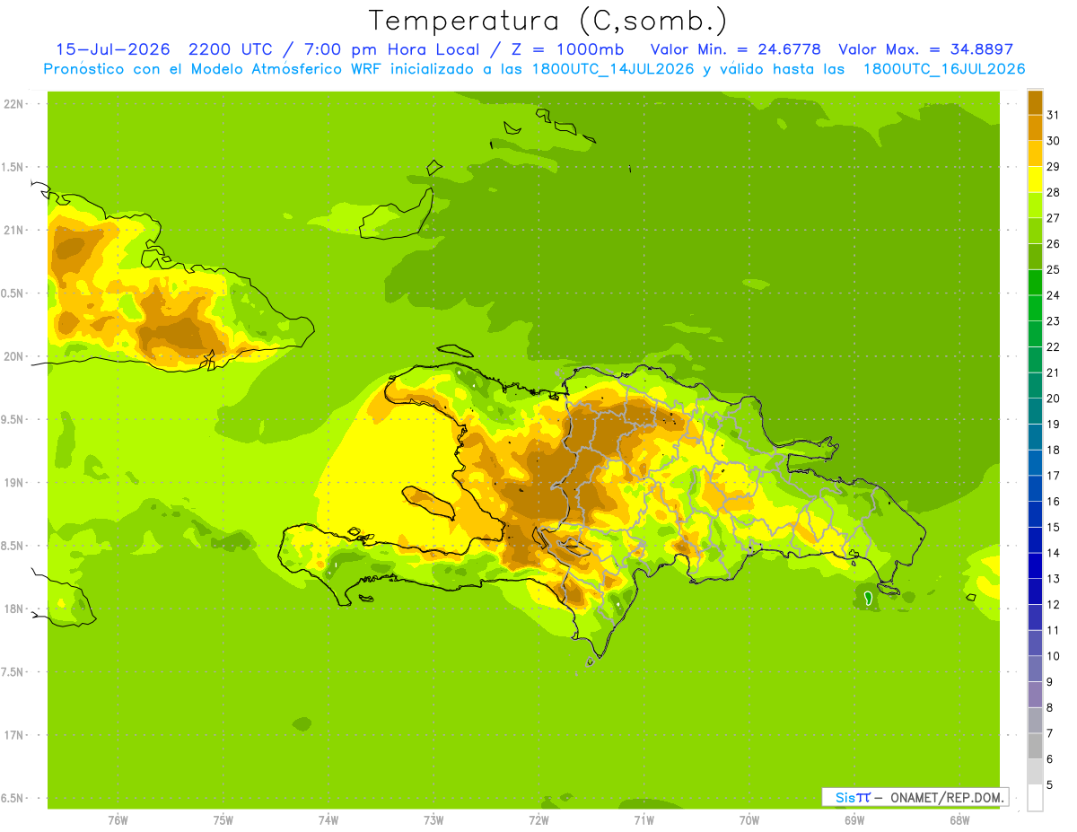Image resolution: width=1077 pixels, height=832 pixels.
Task: Click the 'Valor Max. = 34.8897' readout
Action: [925, 49]
